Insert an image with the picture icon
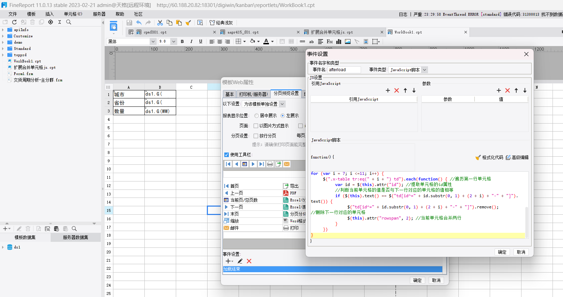 pos(348,42)
